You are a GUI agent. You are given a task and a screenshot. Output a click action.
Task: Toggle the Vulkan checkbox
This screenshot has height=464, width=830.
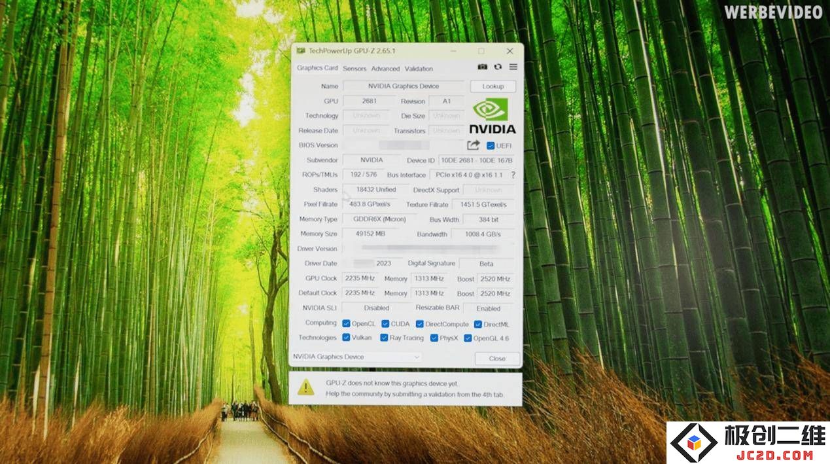coord(346,338)
